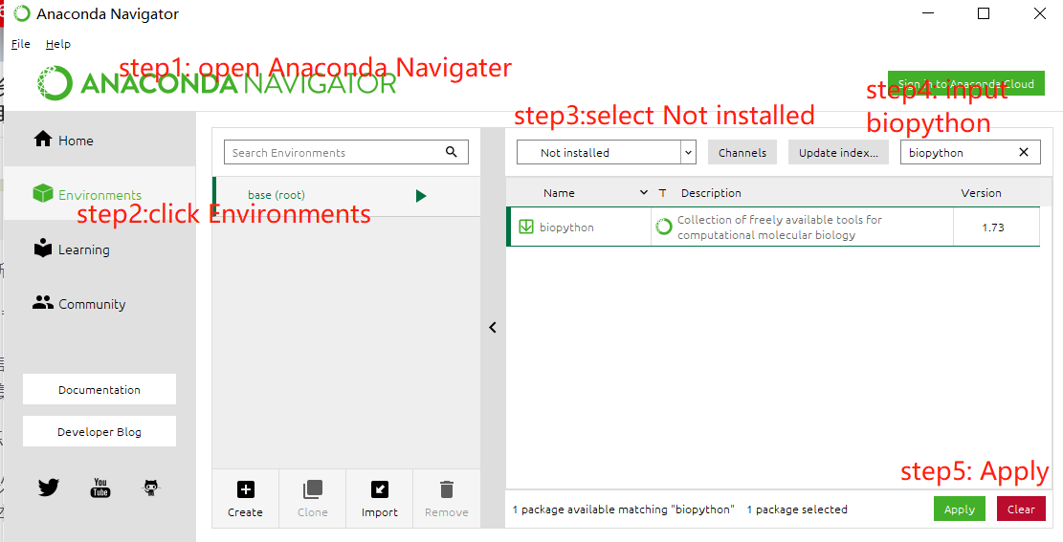Click the '1 package selected' status text
Screen dimensions: 1063x542
[x=797, y=509]
